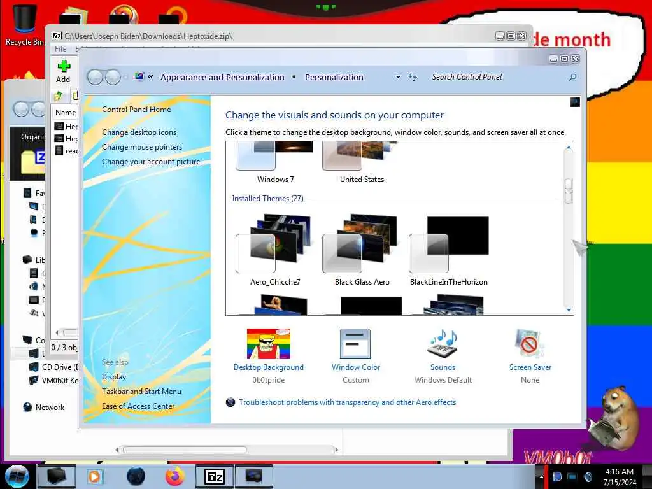Click the network tray icon

pyautogui.click(x=572, y=476)
